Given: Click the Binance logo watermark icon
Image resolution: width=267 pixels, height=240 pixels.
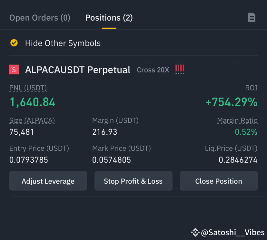Looking at the screenshot, I should tap(195, 232).
